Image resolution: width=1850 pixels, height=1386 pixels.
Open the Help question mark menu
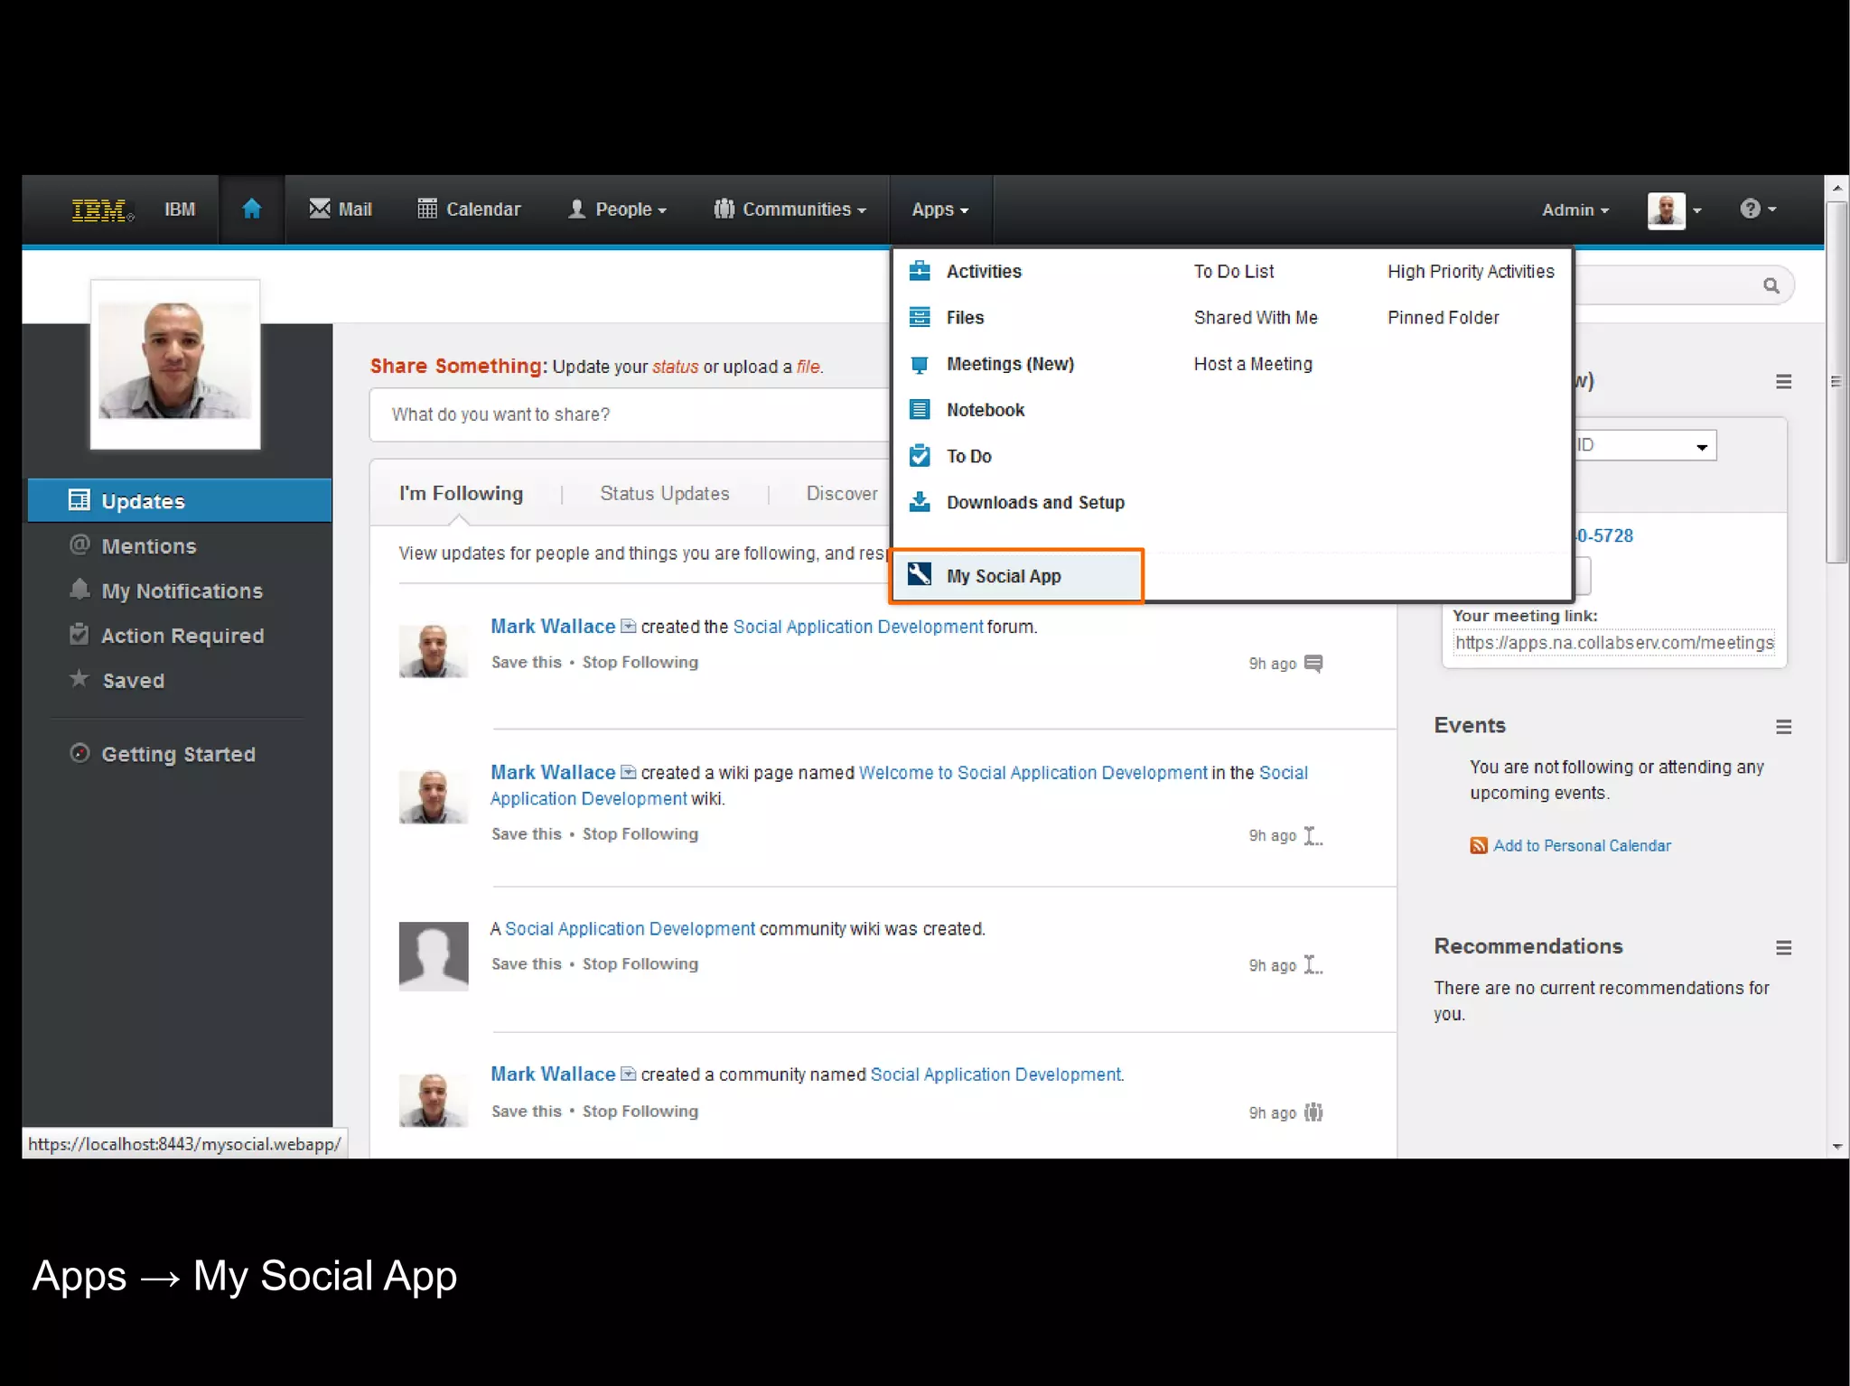click(x=1758, y=209)
